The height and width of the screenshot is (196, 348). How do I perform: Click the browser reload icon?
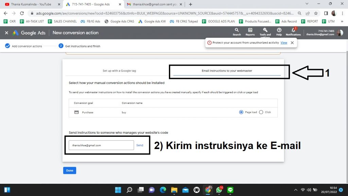(22, 13)
